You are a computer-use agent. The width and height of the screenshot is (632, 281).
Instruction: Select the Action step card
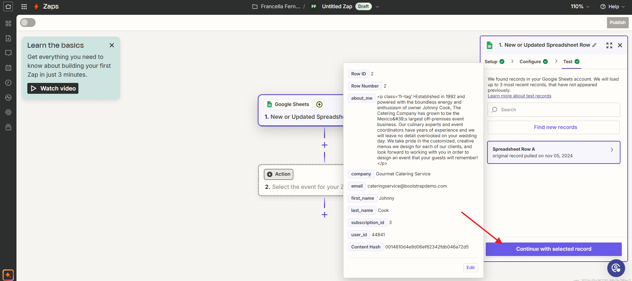click(x=301, y=180)
